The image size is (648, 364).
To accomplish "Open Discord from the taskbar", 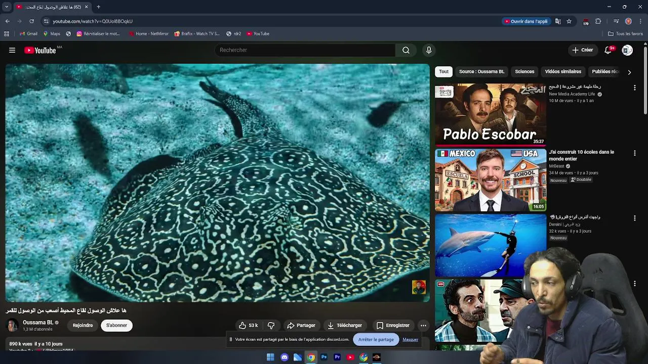I will coord(285,357).
